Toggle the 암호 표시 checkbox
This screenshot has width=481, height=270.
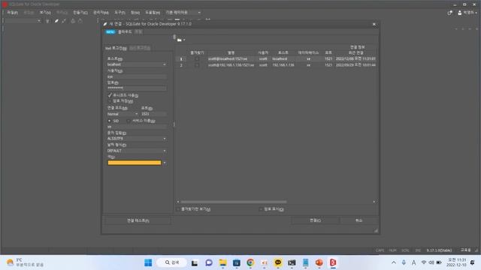[261, 209]
